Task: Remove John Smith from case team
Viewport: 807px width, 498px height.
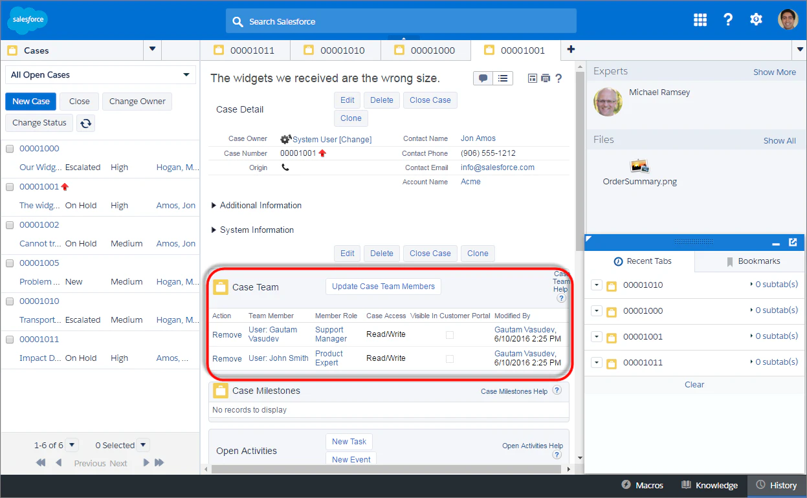Action: pos(227,358)
